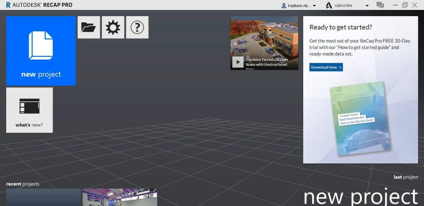Viewport: 424px width, 206px height.
Task: Restore down the ReCap Pro window
Action: (405, 5)
